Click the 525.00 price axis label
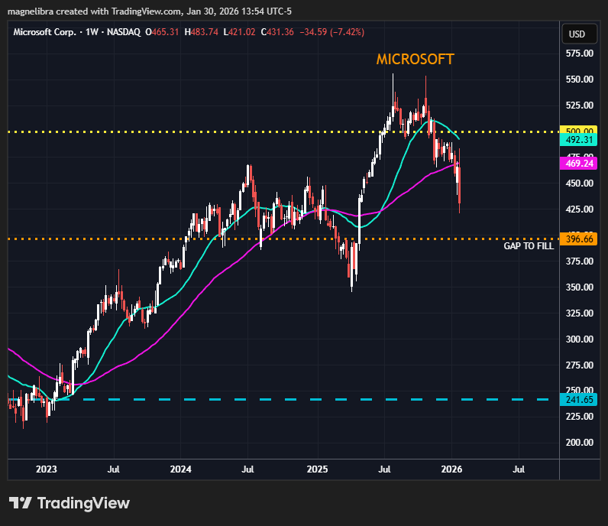Screen dimensions: 608x526 tap(579, 106)
